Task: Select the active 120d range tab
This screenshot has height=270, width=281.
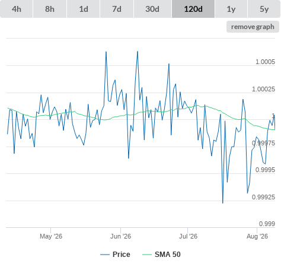Action: (x=193, y=9)
